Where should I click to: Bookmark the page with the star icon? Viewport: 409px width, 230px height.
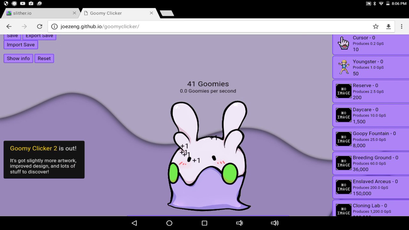376,27
